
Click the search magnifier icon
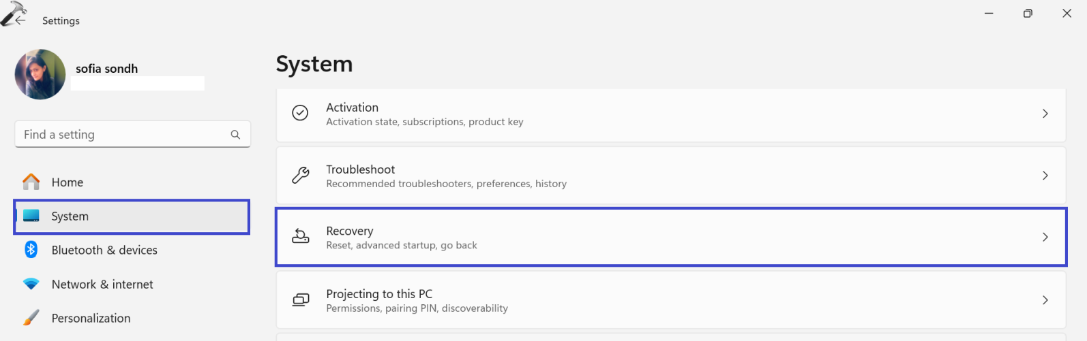[235, 135]
